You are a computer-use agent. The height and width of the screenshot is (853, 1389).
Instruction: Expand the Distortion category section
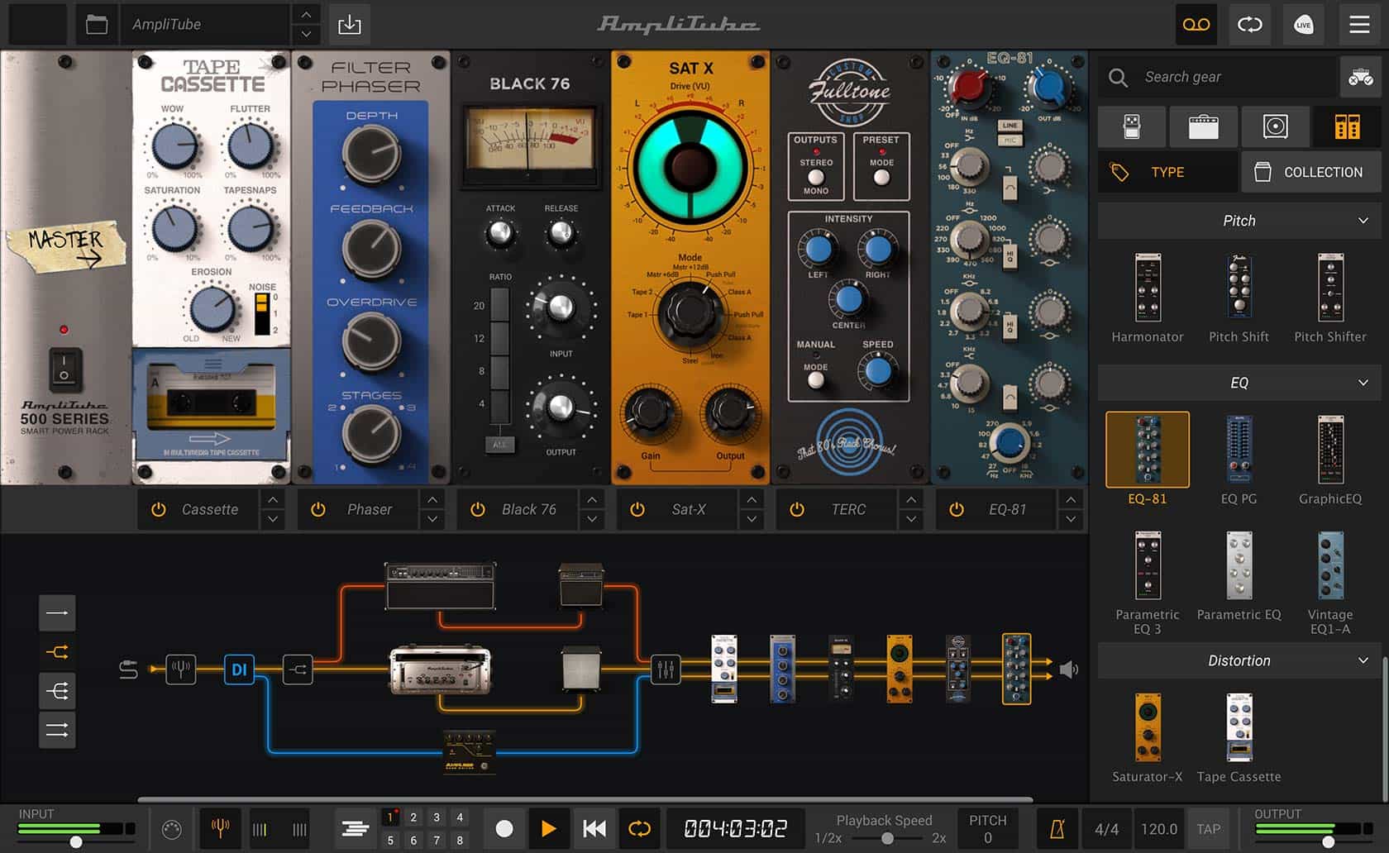(x=1364, y=660)
